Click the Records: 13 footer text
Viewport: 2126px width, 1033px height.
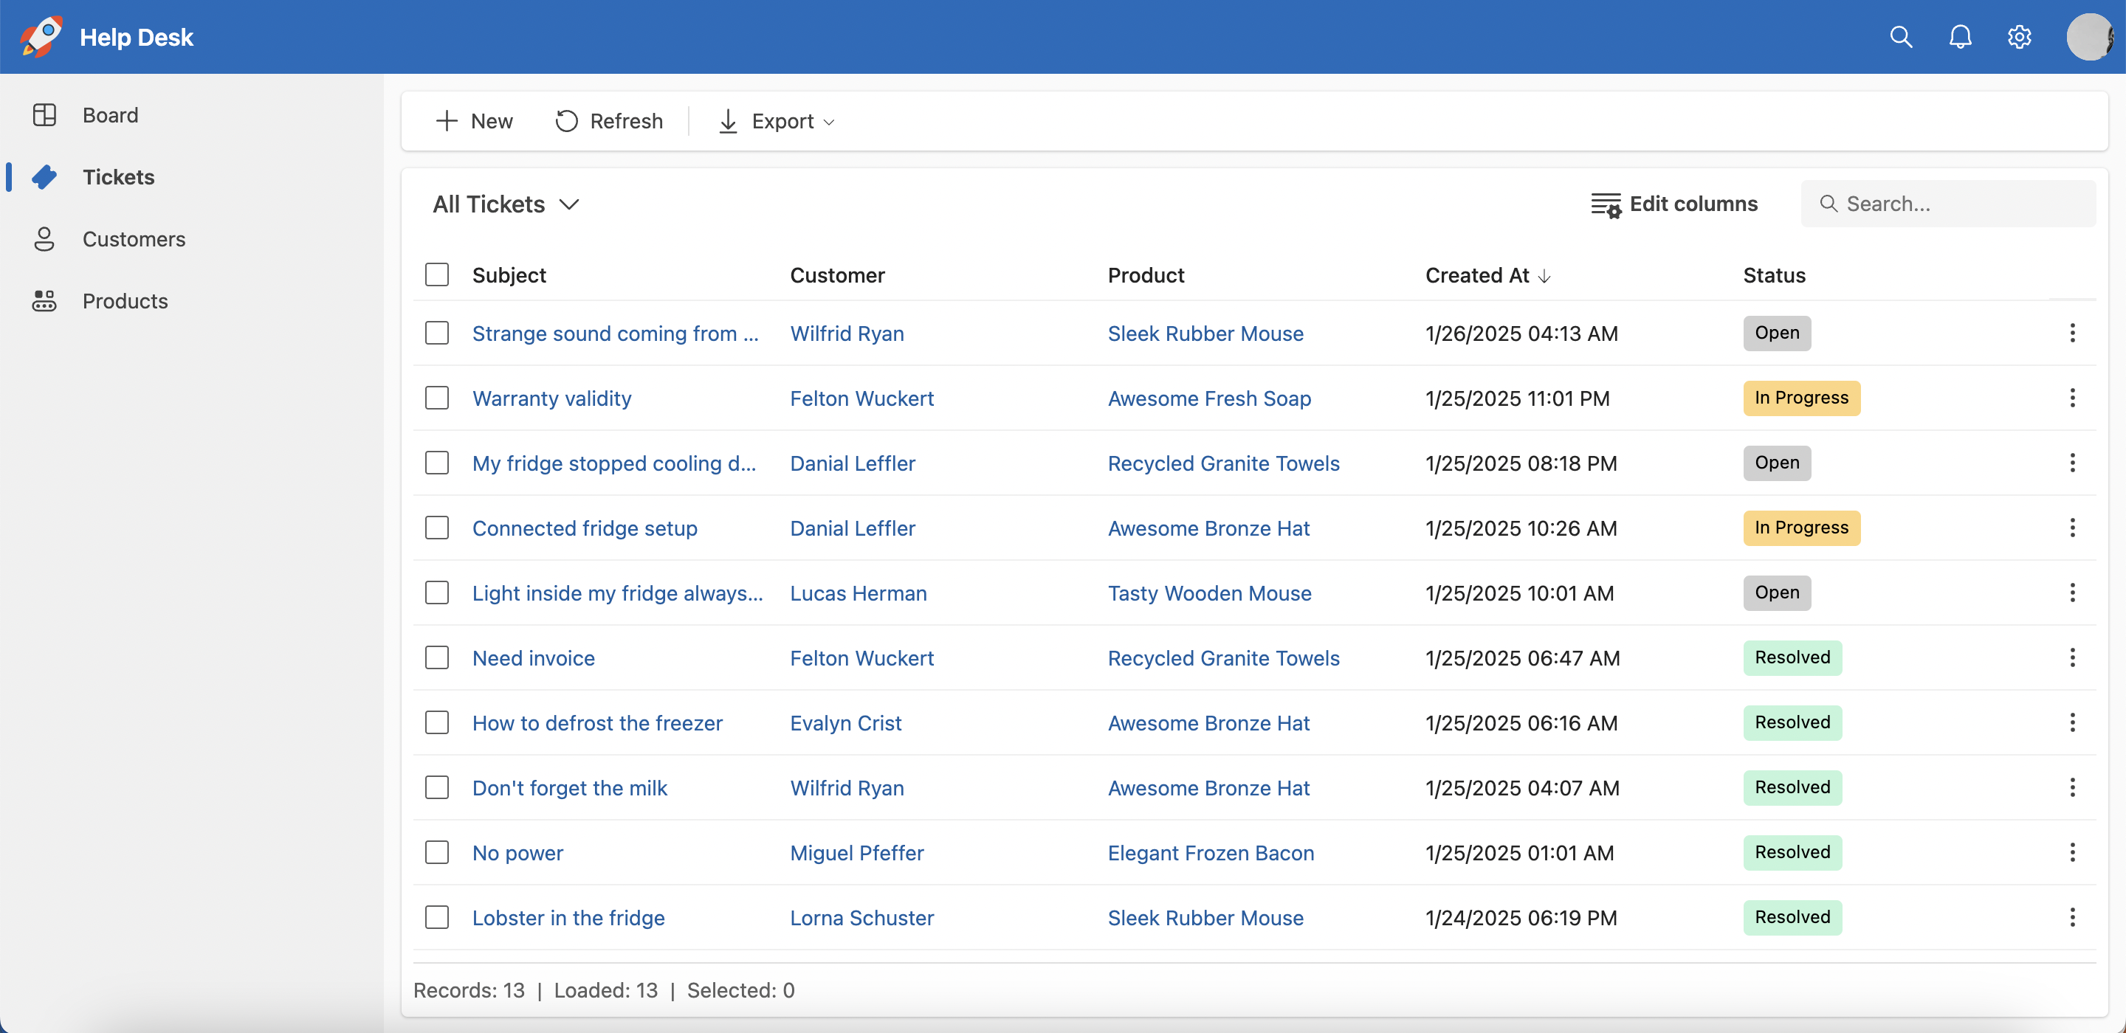pos(468,990)
